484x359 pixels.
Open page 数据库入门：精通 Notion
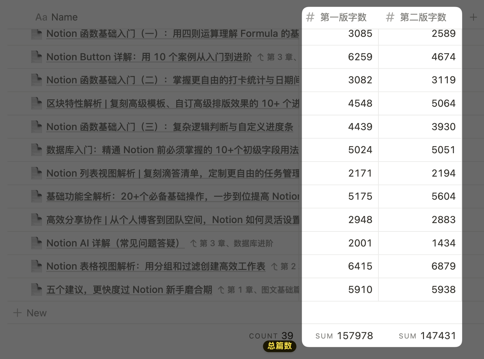pyautogui.click(x=173, y=150)
